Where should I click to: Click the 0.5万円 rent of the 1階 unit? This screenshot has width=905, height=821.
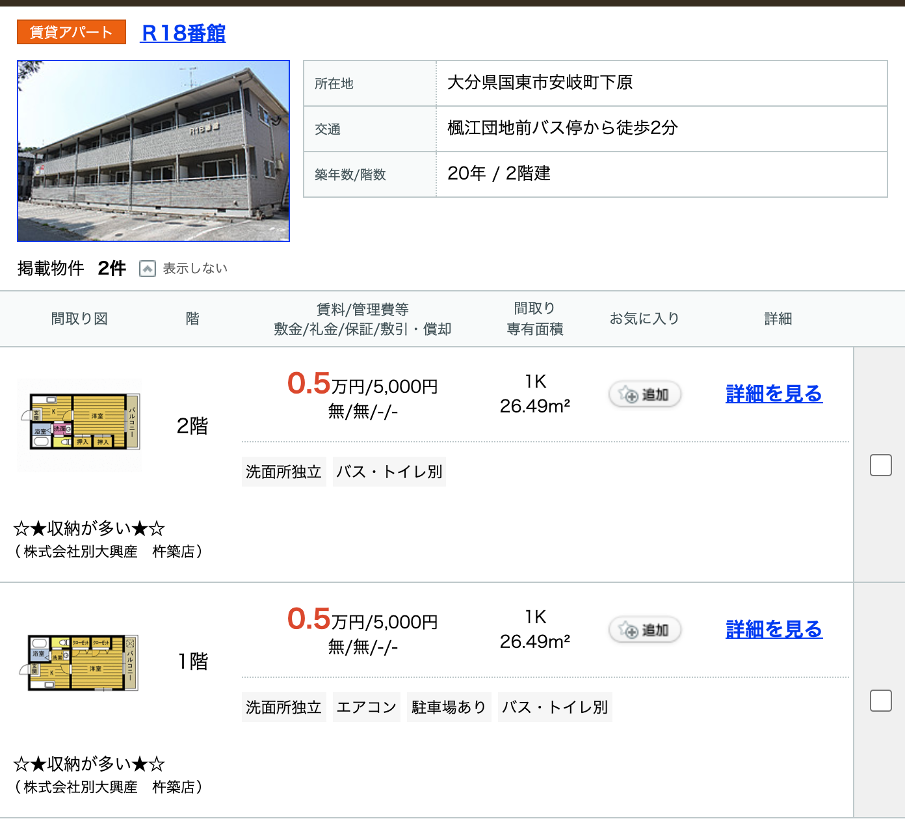[309, 619]
